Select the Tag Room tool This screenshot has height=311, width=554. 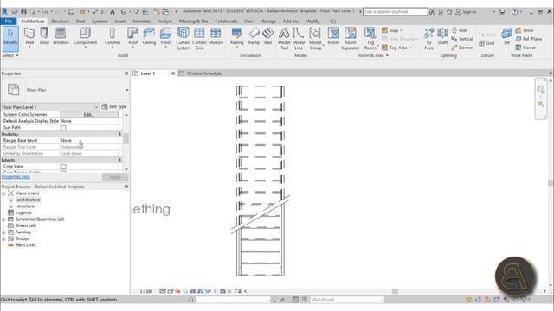point(370,39)
